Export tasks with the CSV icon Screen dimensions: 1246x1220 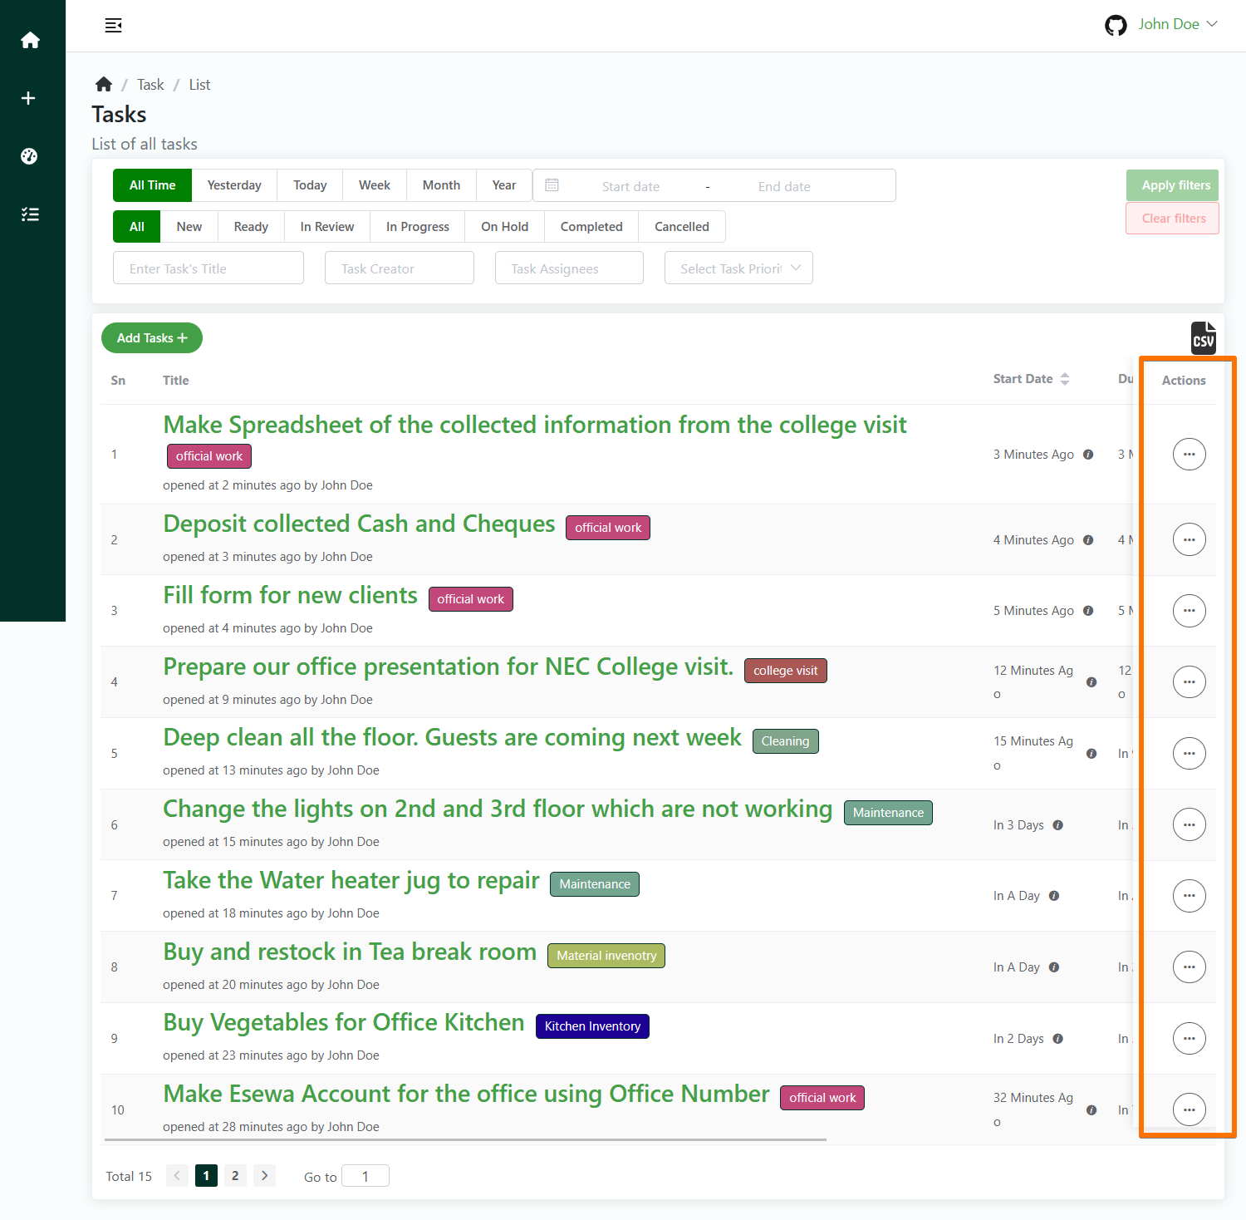point(1204,337)
